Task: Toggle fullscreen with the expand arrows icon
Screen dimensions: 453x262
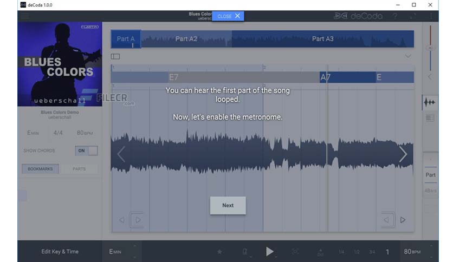Action: (x=413, y=16)
